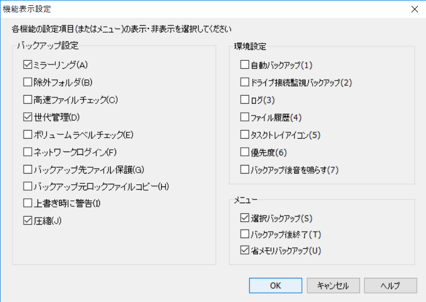Check the 高速ファイルチェック(C) option
Viewport: 426px width, 302px height.
[x=28, y=100]
